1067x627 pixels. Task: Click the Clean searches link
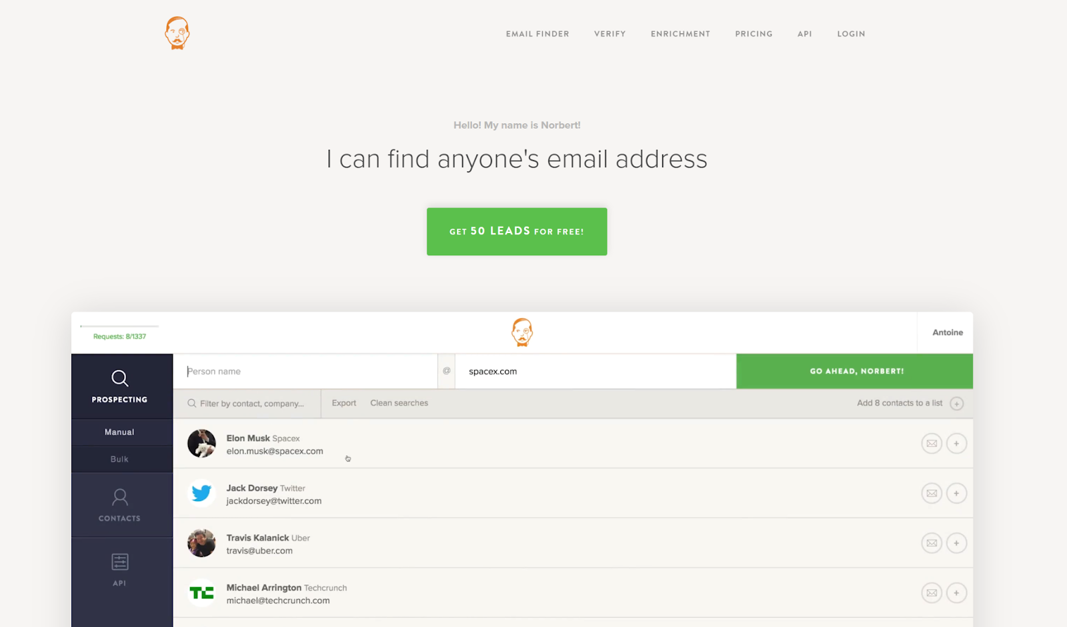[399, 403]
